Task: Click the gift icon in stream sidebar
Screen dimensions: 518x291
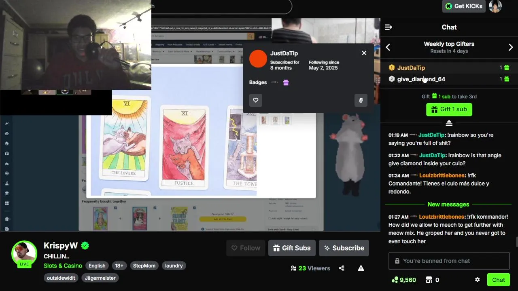Action: pyautogui.click(x=7, y=219)
